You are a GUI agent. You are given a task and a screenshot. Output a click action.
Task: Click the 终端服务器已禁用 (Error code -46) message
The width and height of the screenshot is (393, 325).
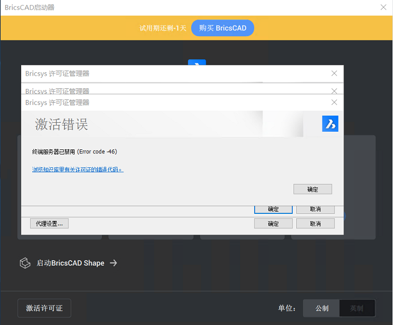[74, 152]
